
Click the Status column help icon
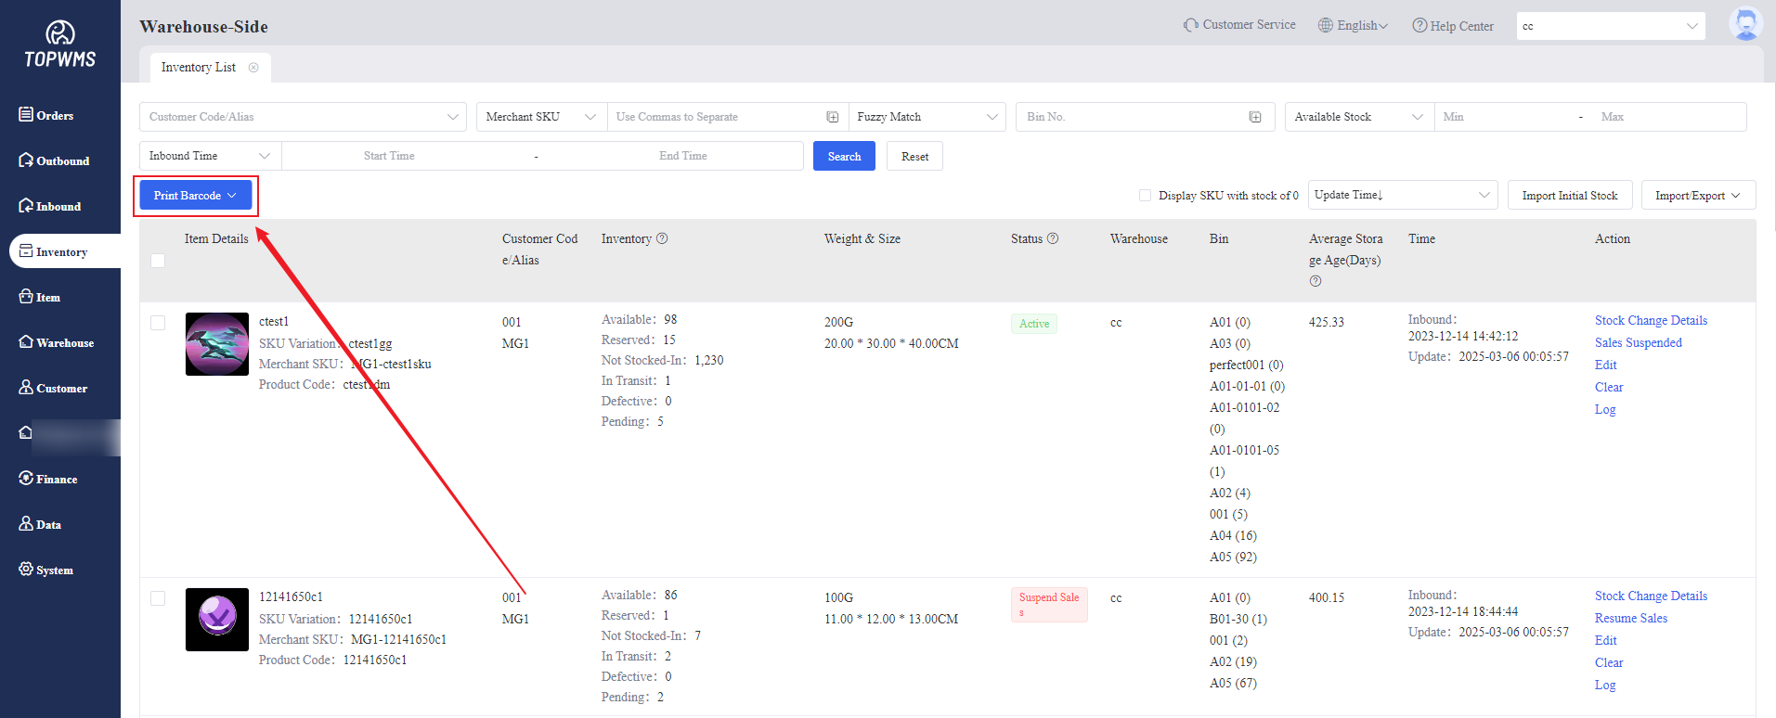[x=1053, y=238]
